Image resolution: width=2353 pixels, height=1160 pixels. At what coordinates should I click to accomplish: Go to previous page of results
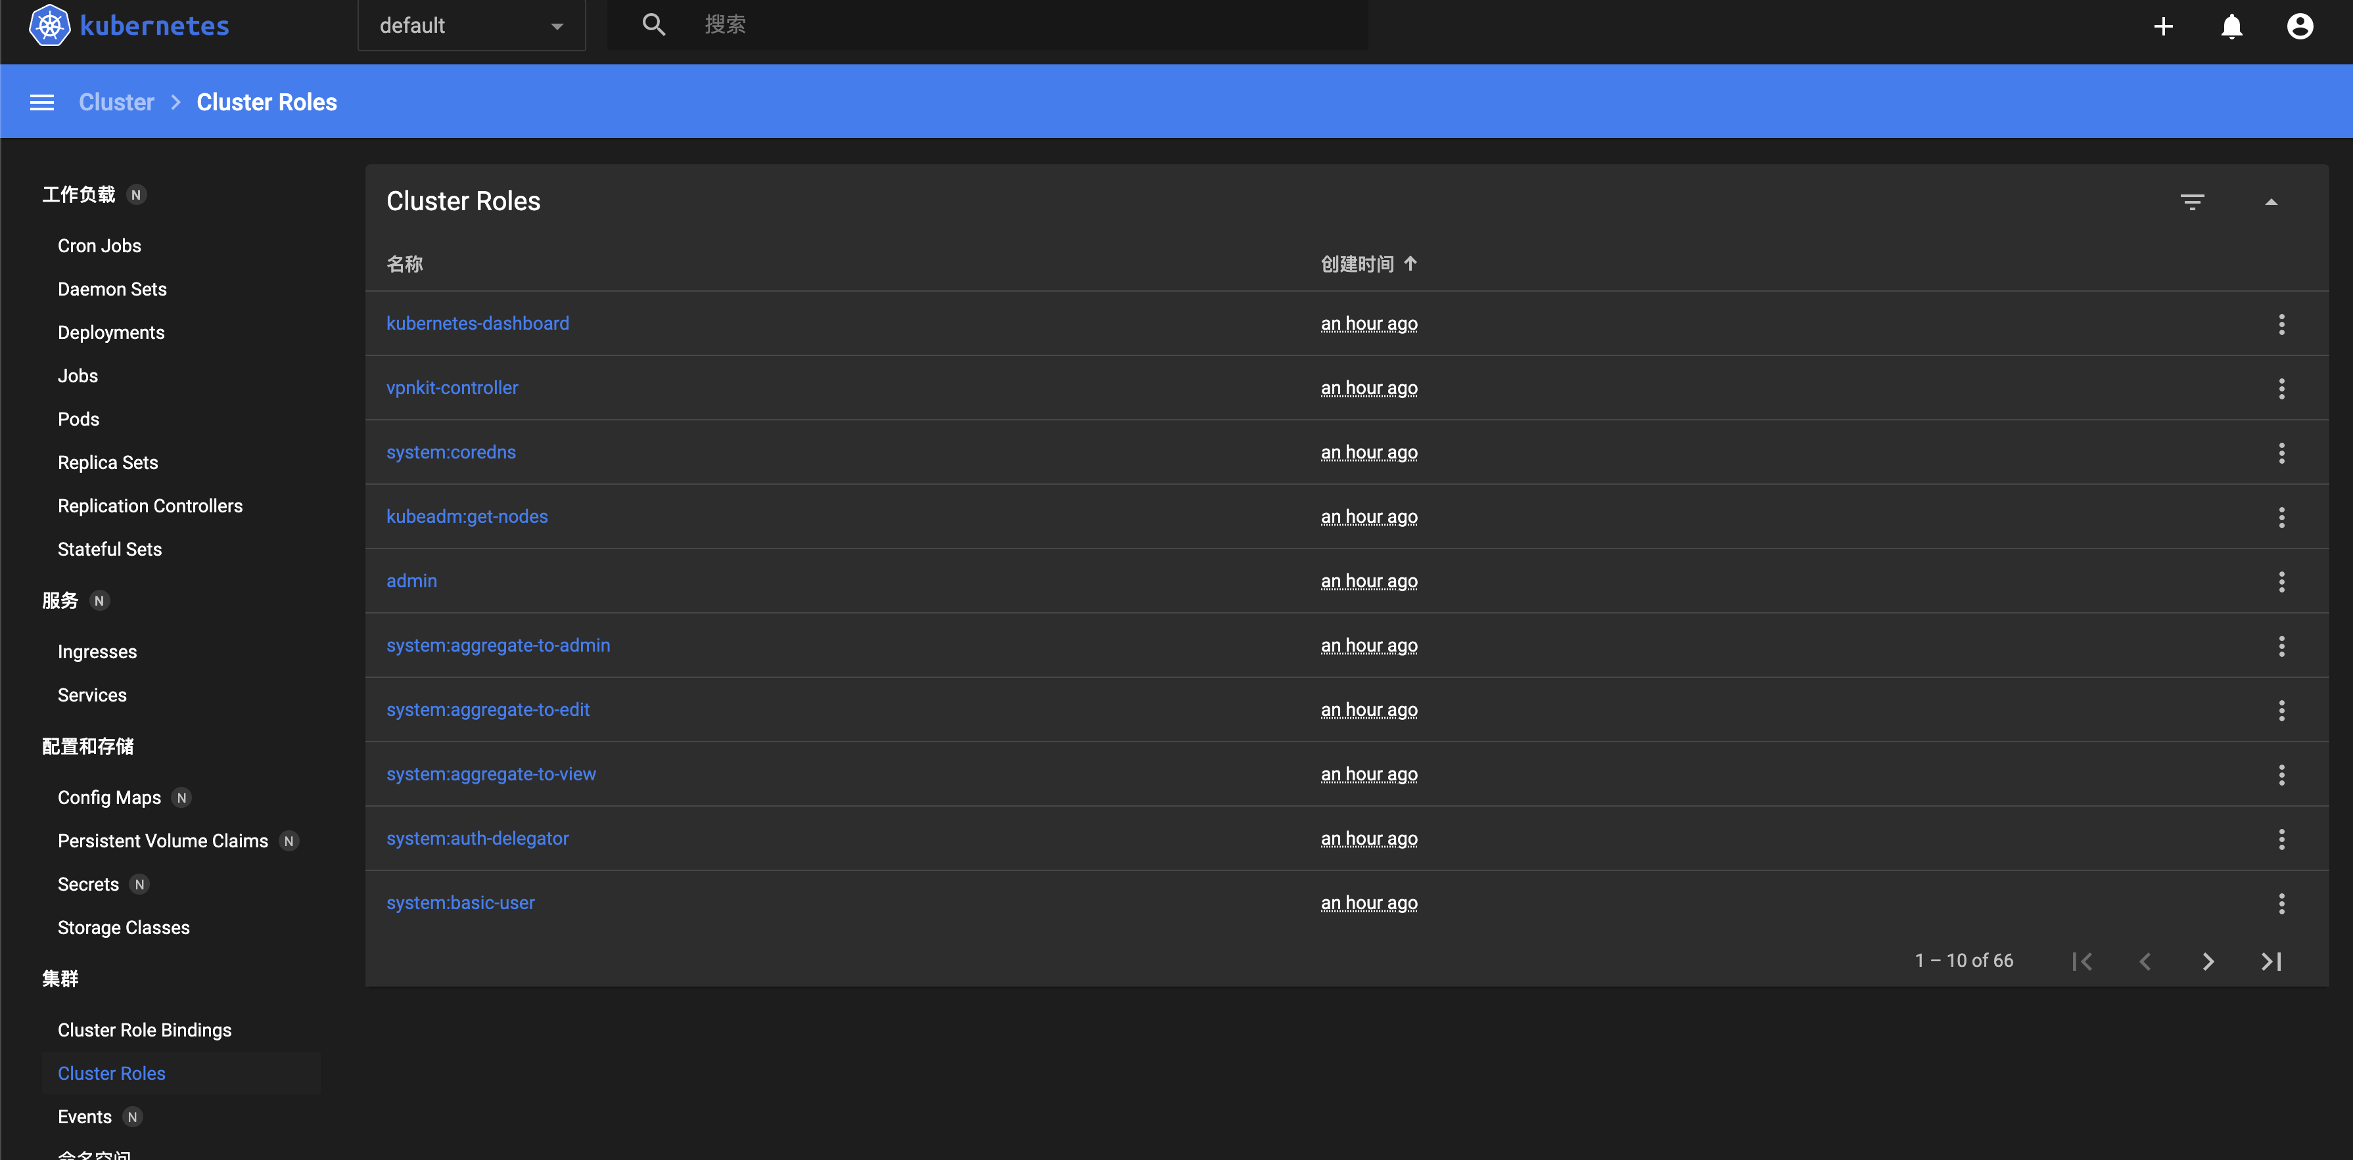point(2146,961)
